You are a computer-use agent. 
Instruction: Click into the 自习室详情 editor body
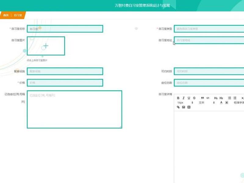coord(209,146)
